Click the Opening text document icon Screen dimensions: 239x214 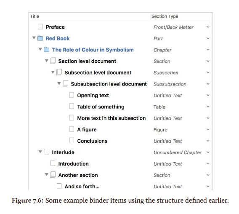(x=72, y=95)
